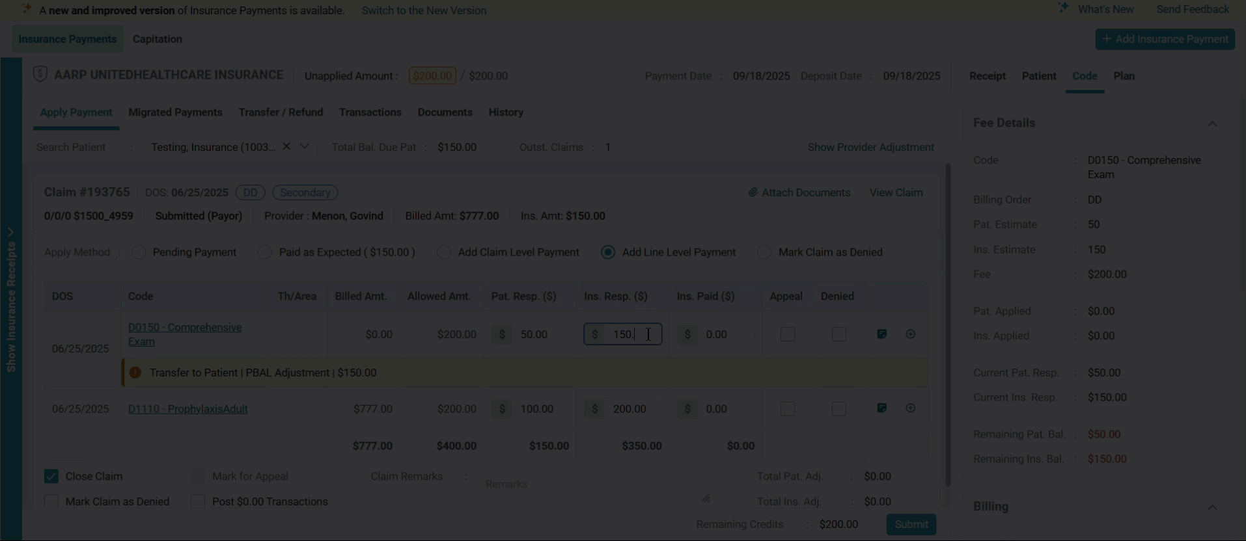Switch to Receipt panel tab
Image resolution: width=1246 pixels, height=541 pixels.
[x=988, y=76]
